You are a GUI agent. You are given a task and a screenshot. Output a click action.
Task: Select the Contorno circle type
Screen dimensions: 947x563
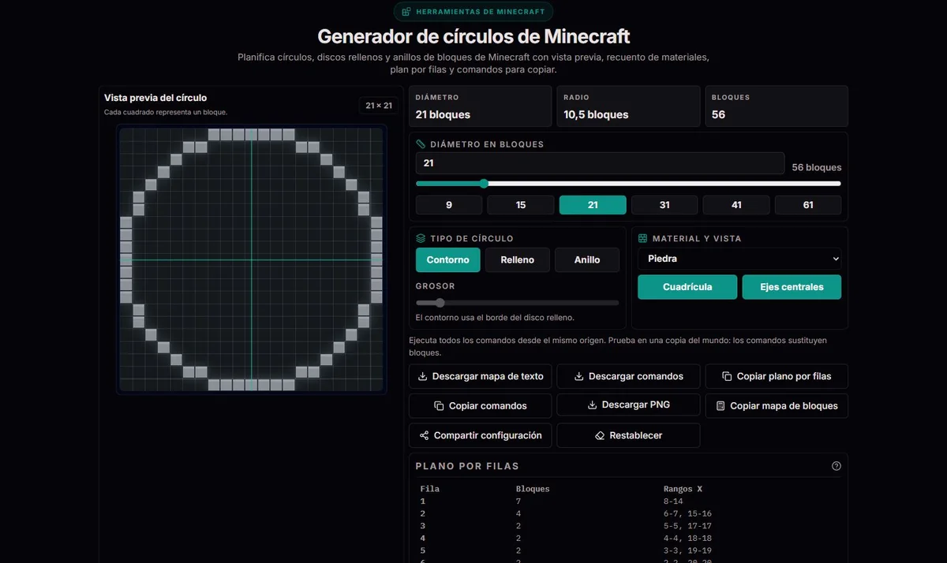tap(448, 259)
